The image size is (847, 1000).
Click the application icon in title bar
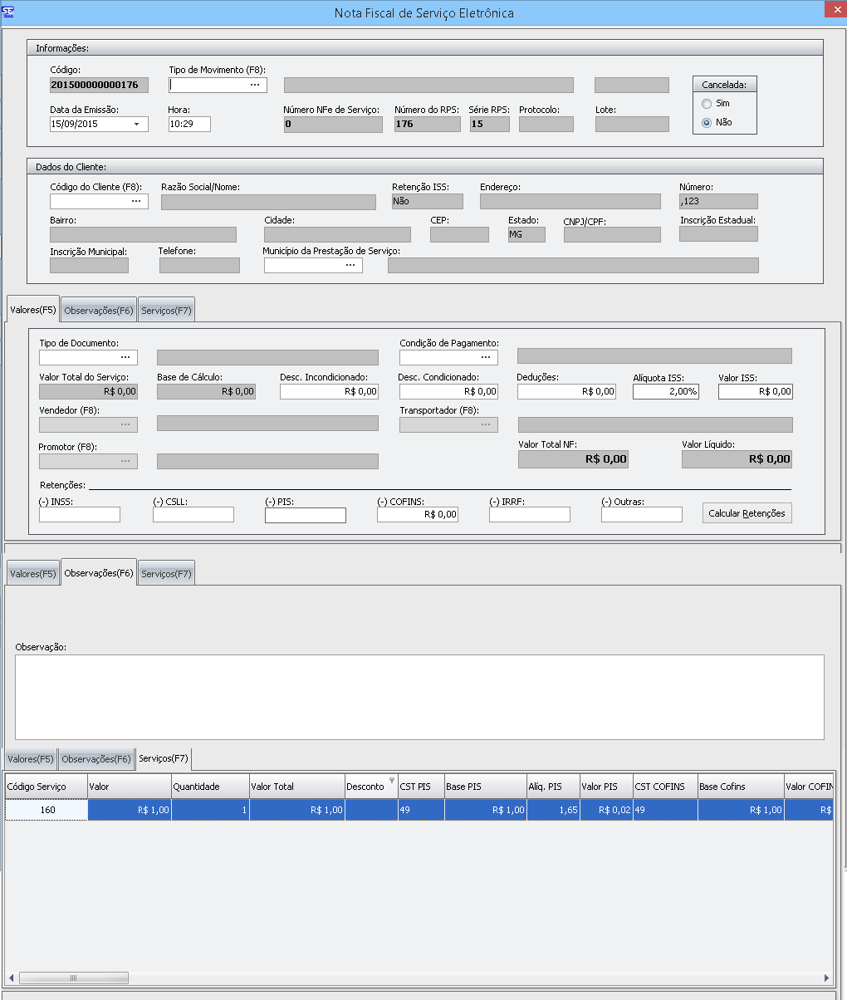[8, 12]
